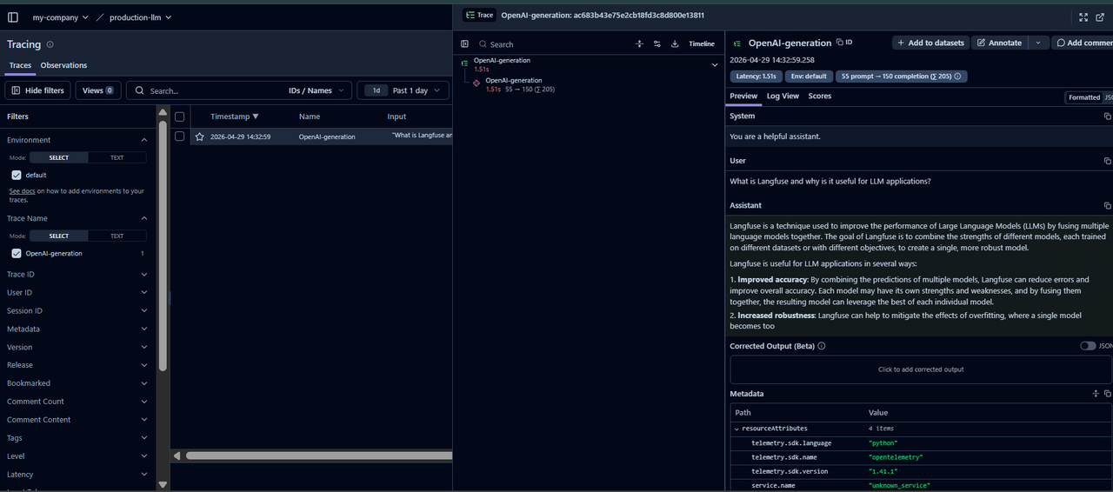
Task: Follow the See docs link
Action: tap(21, 191)
